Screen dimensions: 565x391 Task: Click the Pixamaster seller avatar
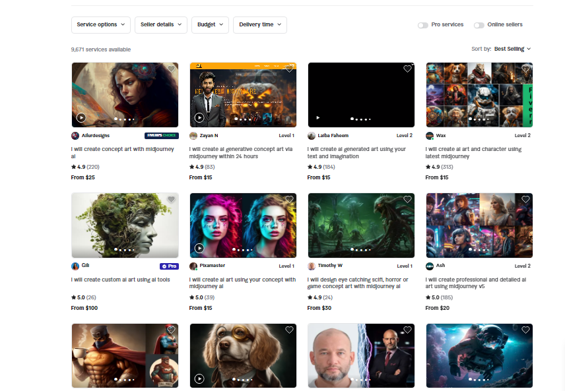click(193, 266)
